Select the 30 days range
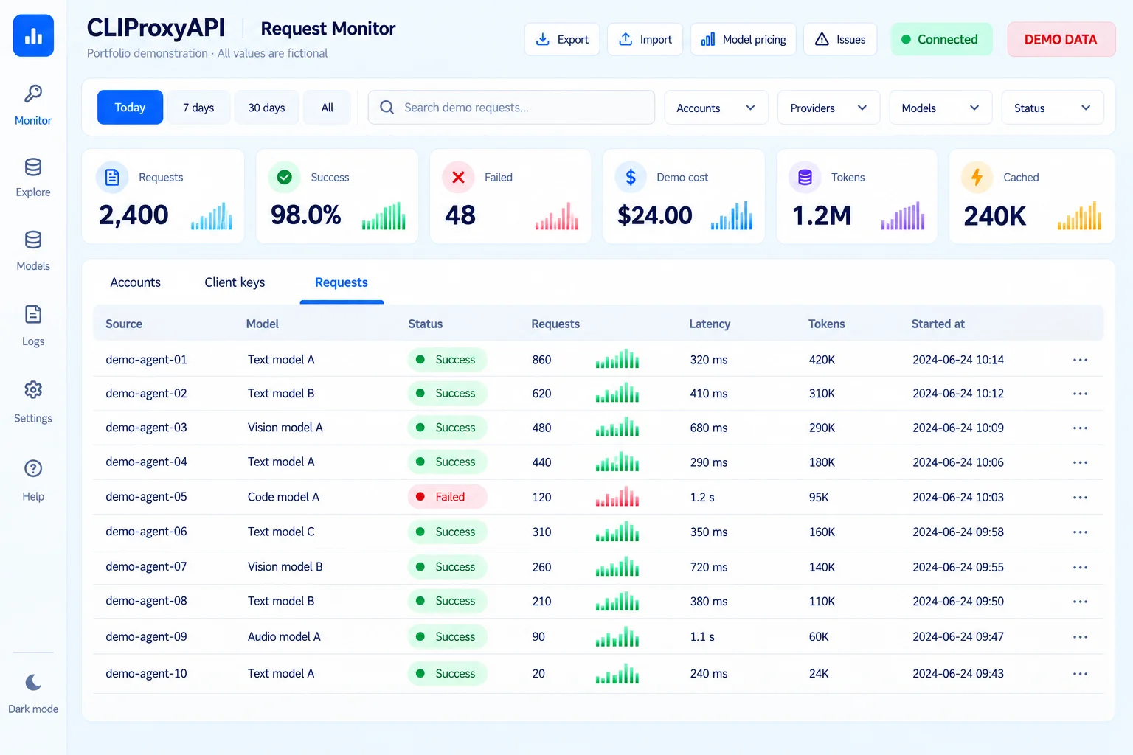1133x755 pixels. click(x=266, y=108)
